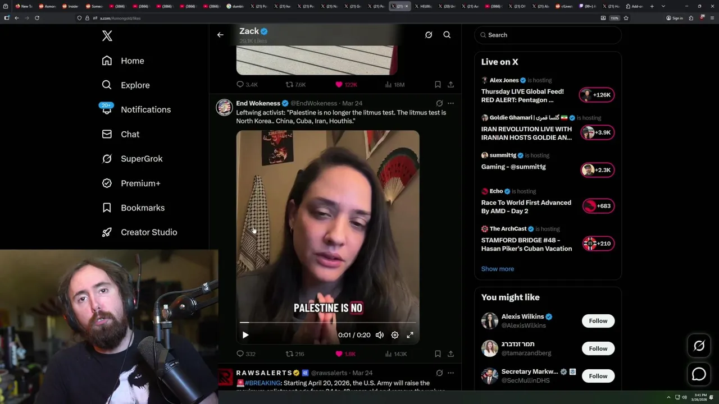The height and width of the screenshot is (404, 719).
Task: Join Echo live +683
Action: pos(598,206)
